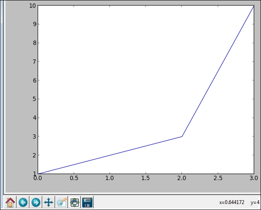Click the x-axis tick label 1.5

tap(145, 178)
